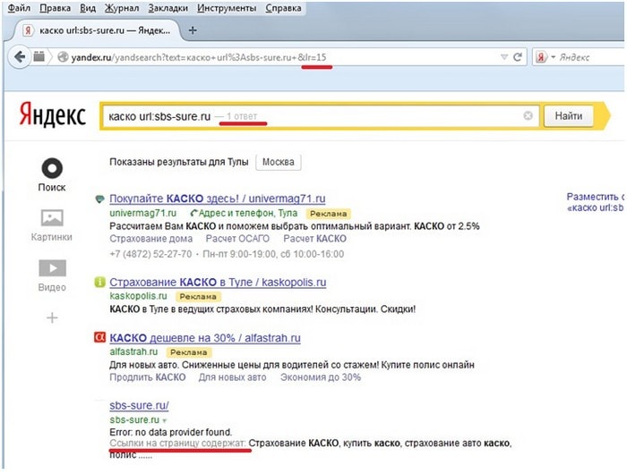Click univermag71.ru favicon icon
Screen dimensions: 627x474
tap(99, 199)
